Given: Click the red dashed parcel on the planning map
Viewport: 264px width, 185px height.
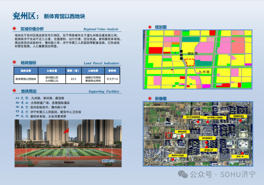Looking at the screenshot, I should coord(190,62).
